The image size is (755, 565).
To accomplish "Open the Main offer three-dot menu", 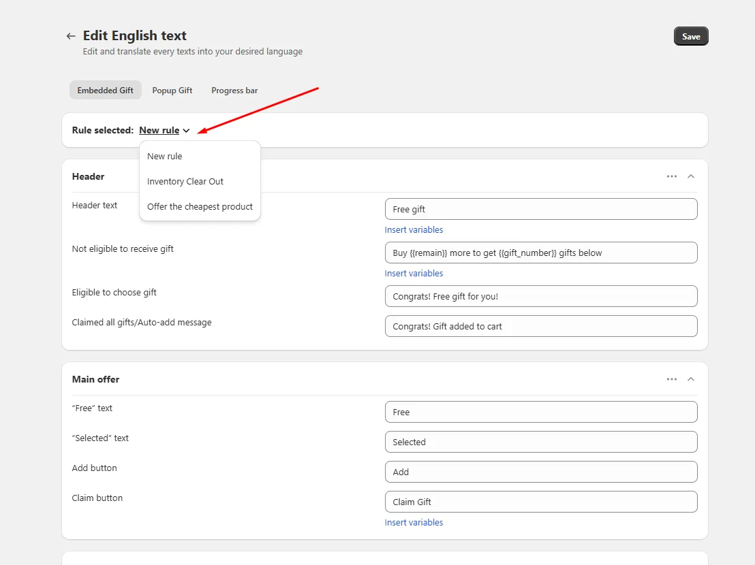I will (672, 379).
